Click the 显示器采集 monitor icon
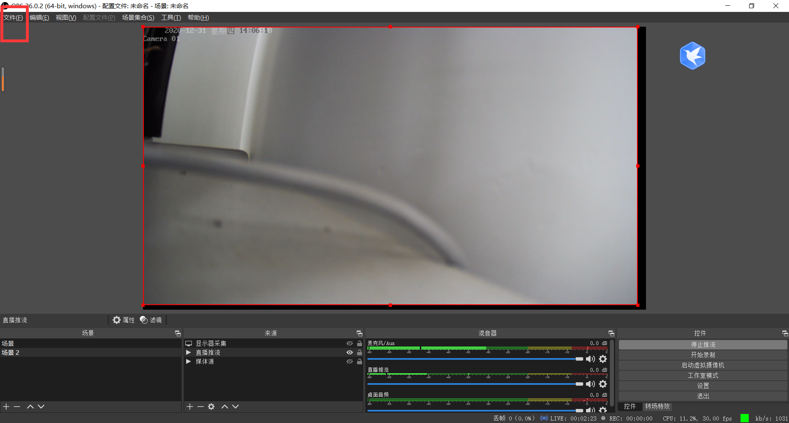789x423 pixels. (189, 343)
